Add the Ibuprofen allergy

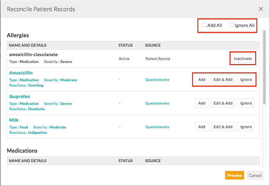pos(202,103)
